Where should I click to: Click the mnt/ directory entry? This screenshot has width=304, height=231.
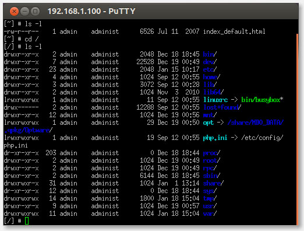[210, 115]
